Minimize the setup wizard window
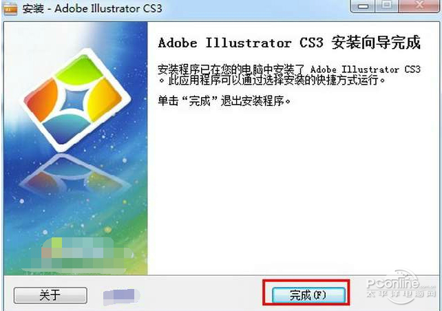This screenshot has height=311, width=442. point(363,6)
